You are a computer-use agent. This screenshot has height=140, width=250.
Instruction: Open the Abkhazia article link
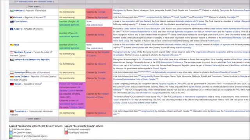point(19,10)
